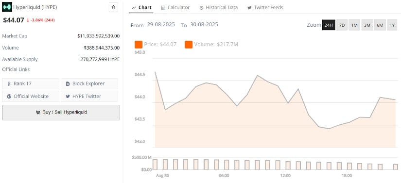Select the 7D zoom range
The height and width of the screenshot is (183, 401).
(342, 25)
